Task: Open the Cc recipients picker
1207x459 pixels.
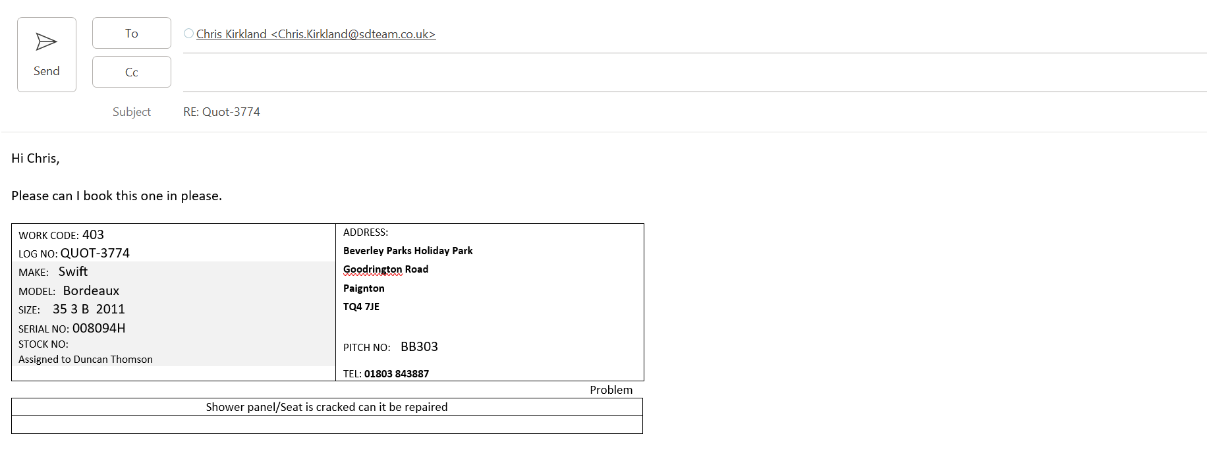Action: (131, 72)
